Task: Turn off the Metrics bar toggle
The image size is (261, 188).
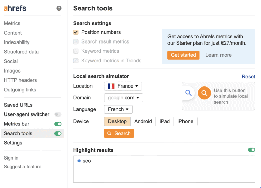Action: point(58,124)
